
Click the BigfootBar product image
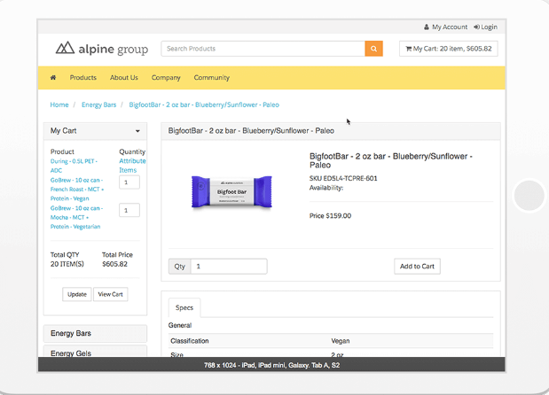point(231,191)
